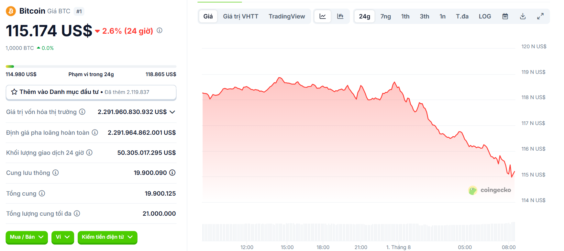Download chart data icon

point(523,16)
